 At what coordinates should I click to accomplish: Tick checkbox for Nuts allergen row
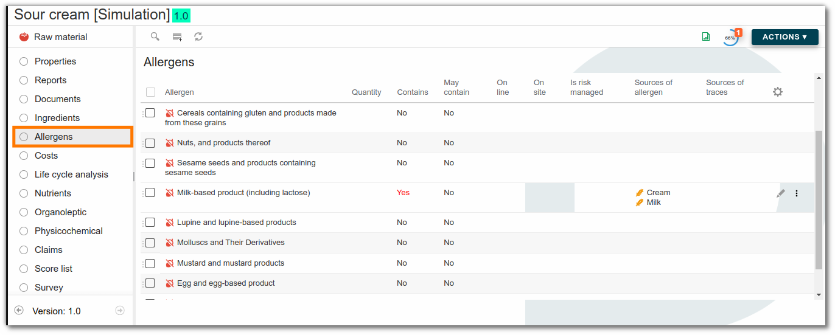coord(150,143)
